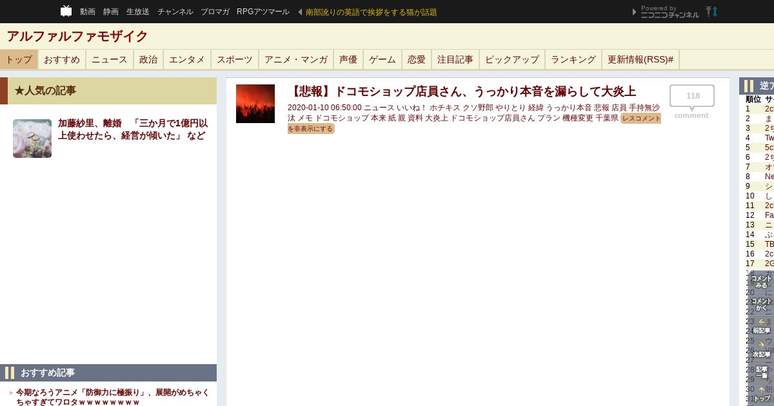Open the floating 記事一覧 button
This screenshot has width=774, height=406.
point(761,372)
